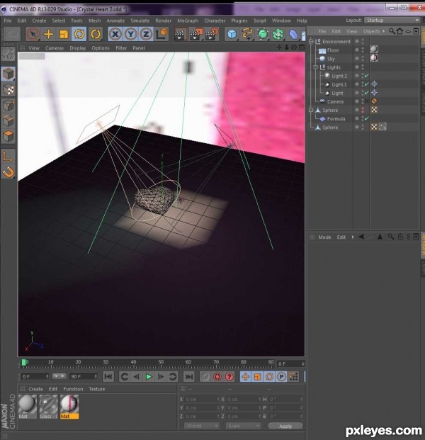This screenshot has width=425, height=440.
Task: Select the Light.2 object
Action: point(339,76)
